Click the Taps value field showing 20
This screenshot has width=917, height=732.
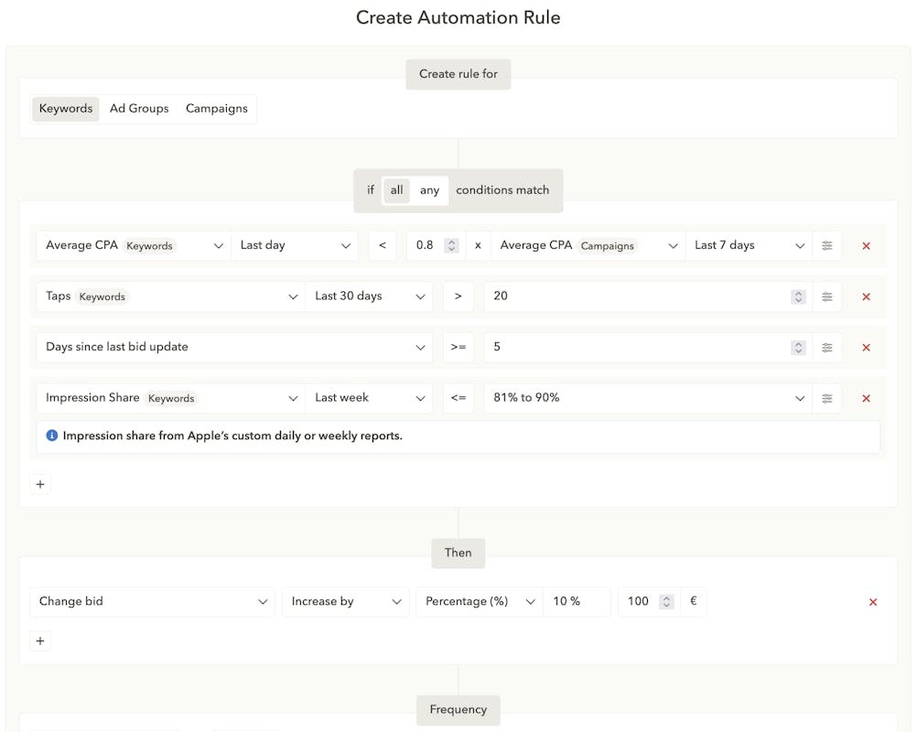coord(636,296)
